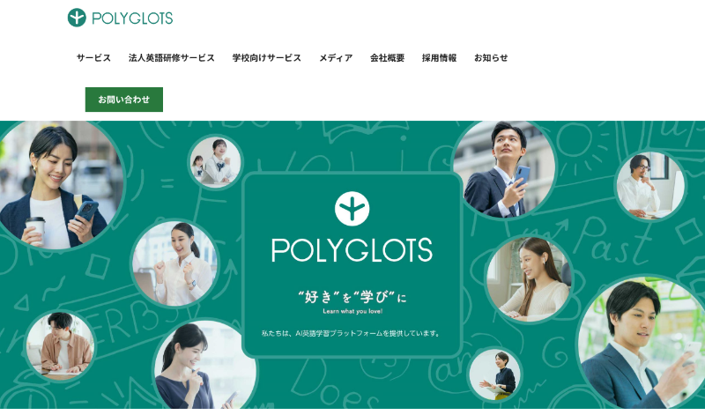
Task: Click the white circular logo in hero banner
Action: click(x=352, y=209)
